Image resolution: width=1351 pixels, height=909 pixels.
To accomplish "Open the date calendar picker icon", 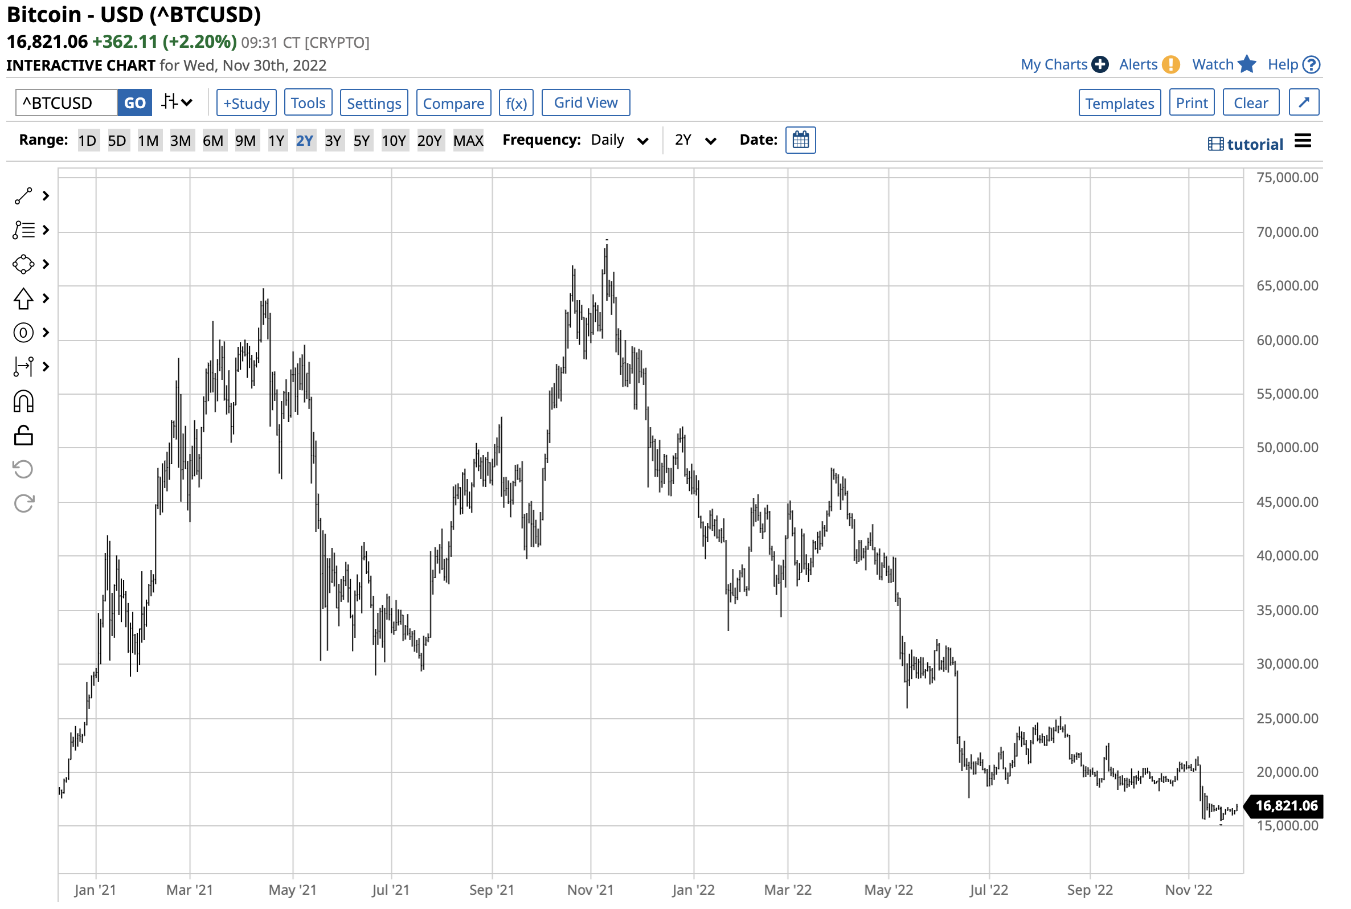I will 800,140.
